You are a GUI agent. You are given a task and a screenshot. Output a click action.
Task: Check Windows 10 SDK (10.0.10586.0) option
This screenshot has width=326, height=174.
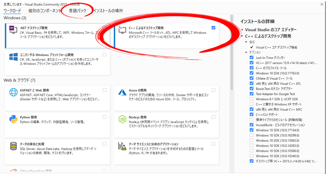coord(252,151)
